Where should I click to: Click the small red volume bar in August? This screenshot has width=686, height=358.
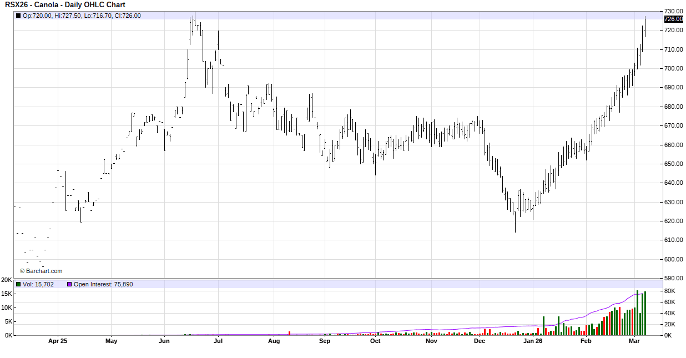click(289, 333)
